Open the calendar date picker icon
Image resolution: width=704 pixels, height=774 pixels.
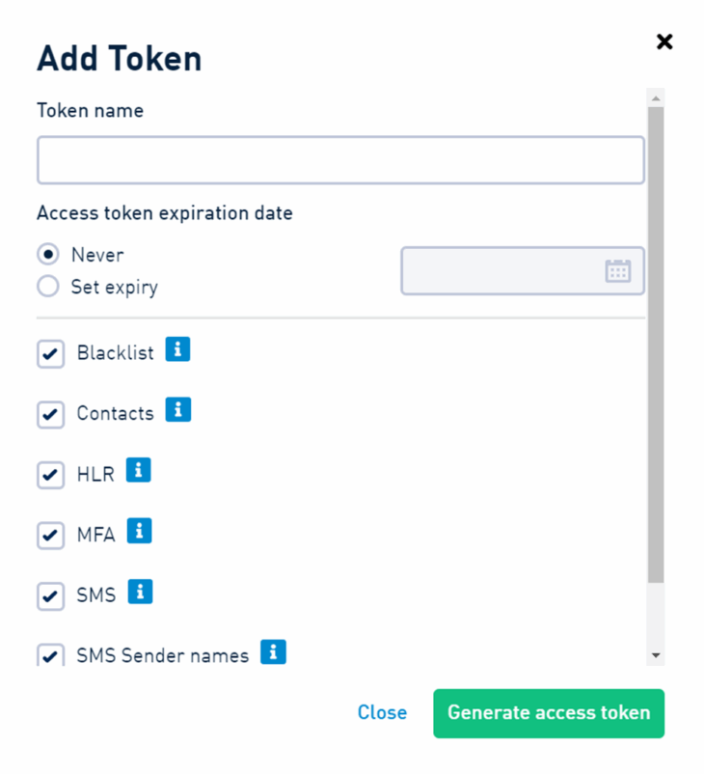[x=618, y=271]
